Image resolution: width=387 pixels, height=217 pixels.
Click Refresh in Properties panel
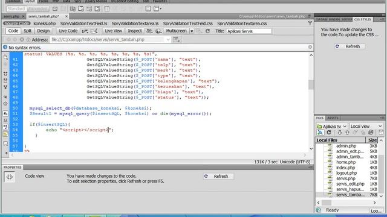218,176
